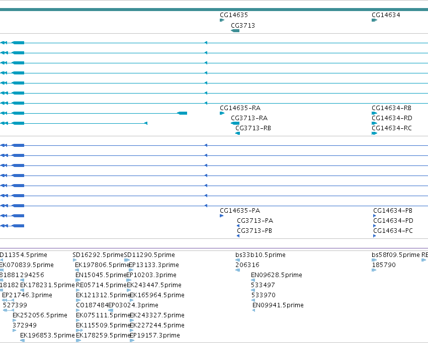Viewport: 428px width, 343px height.
Task: Open the EN09941.5prime EST
Action: click(x=254, y=310)
